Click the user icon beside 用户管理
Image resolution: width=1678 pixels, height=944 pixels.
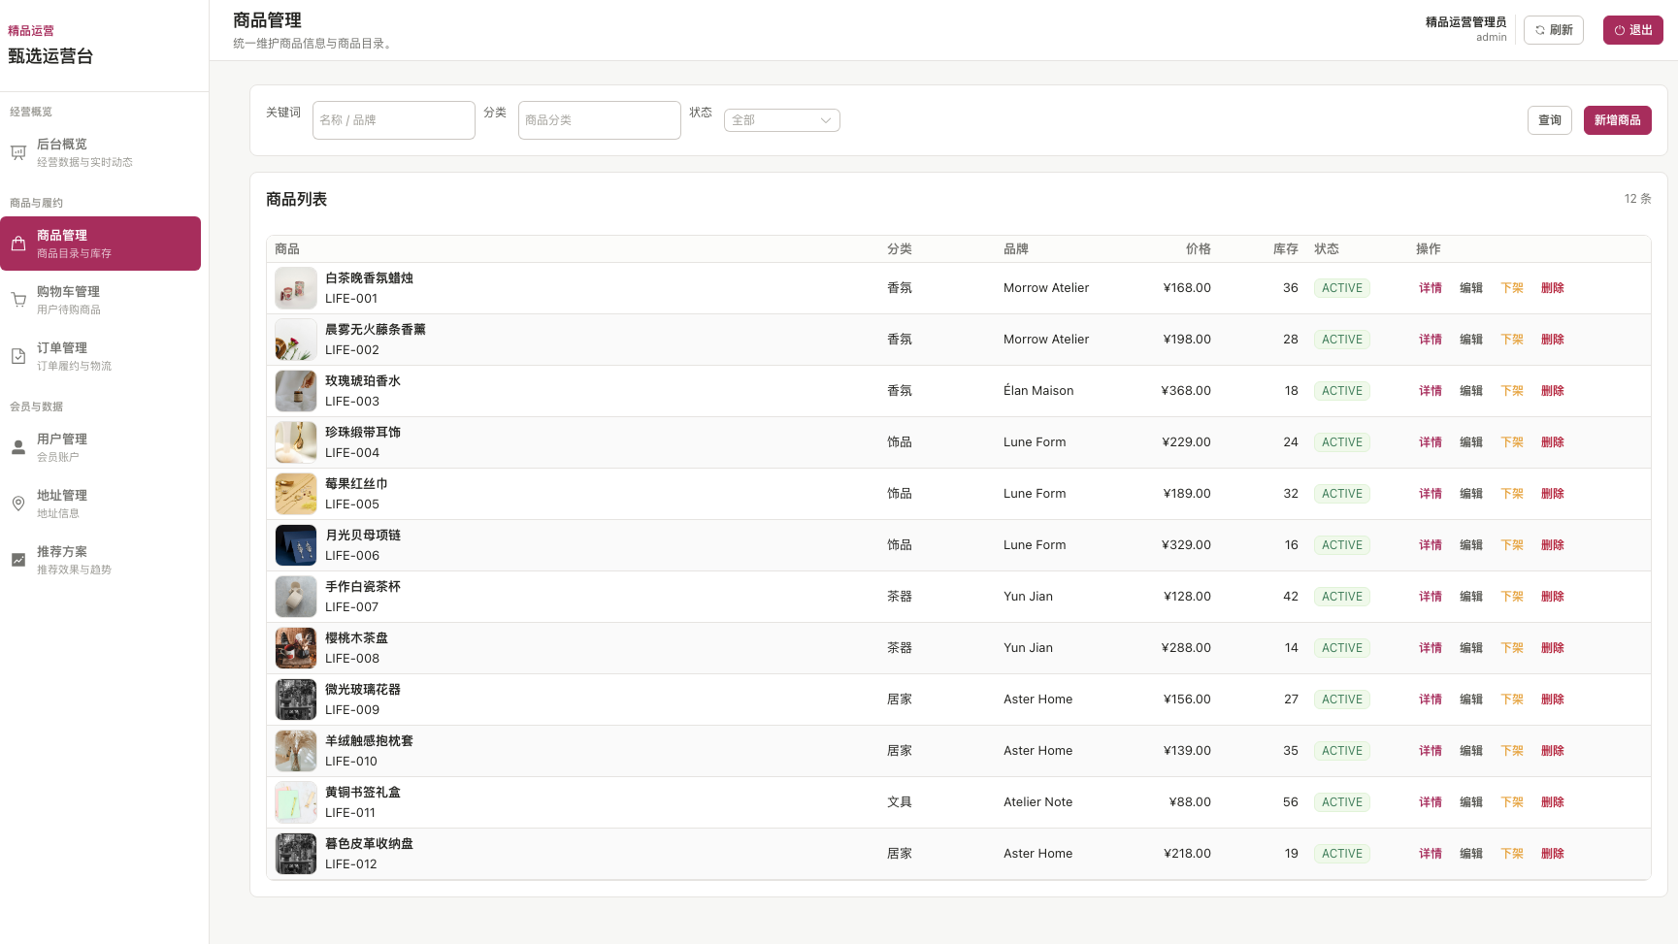click(x=18, y=447)
